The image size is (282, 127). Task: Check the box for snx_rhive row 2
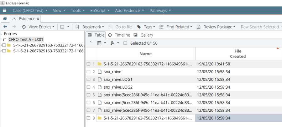pos(89,72)
